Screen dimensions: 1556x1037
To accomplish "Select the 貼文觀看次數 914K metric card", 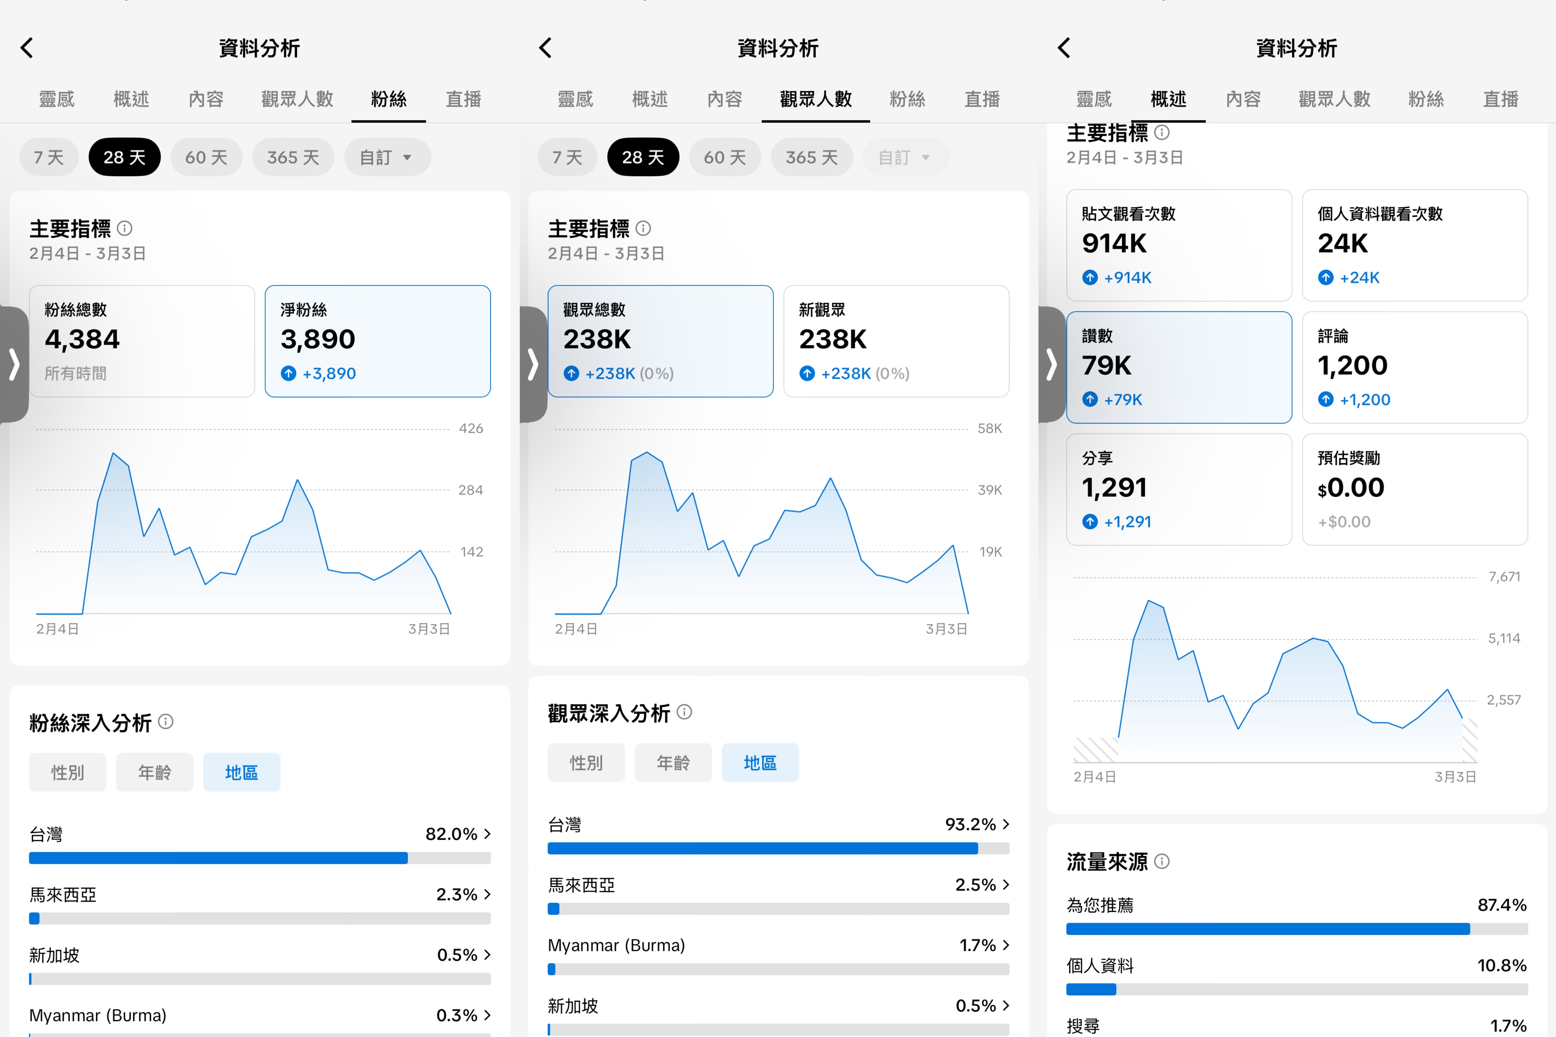I will point(1179,245).
